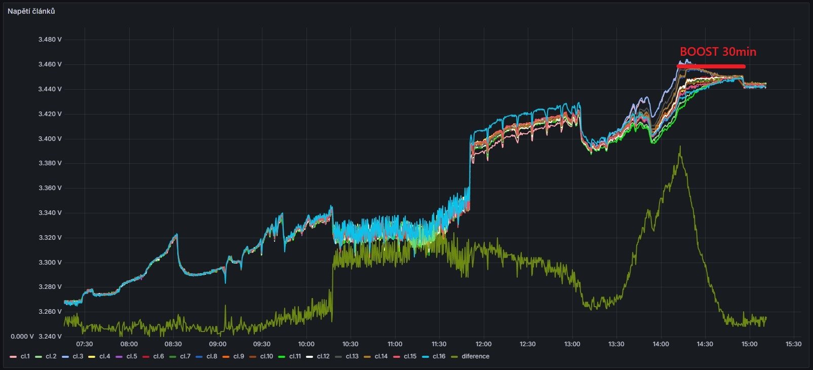Image resolution: width=813 pixels, height=370 pixels.
Task: Isolate the cl.3 series via its legend label
Action: [78, 356]
